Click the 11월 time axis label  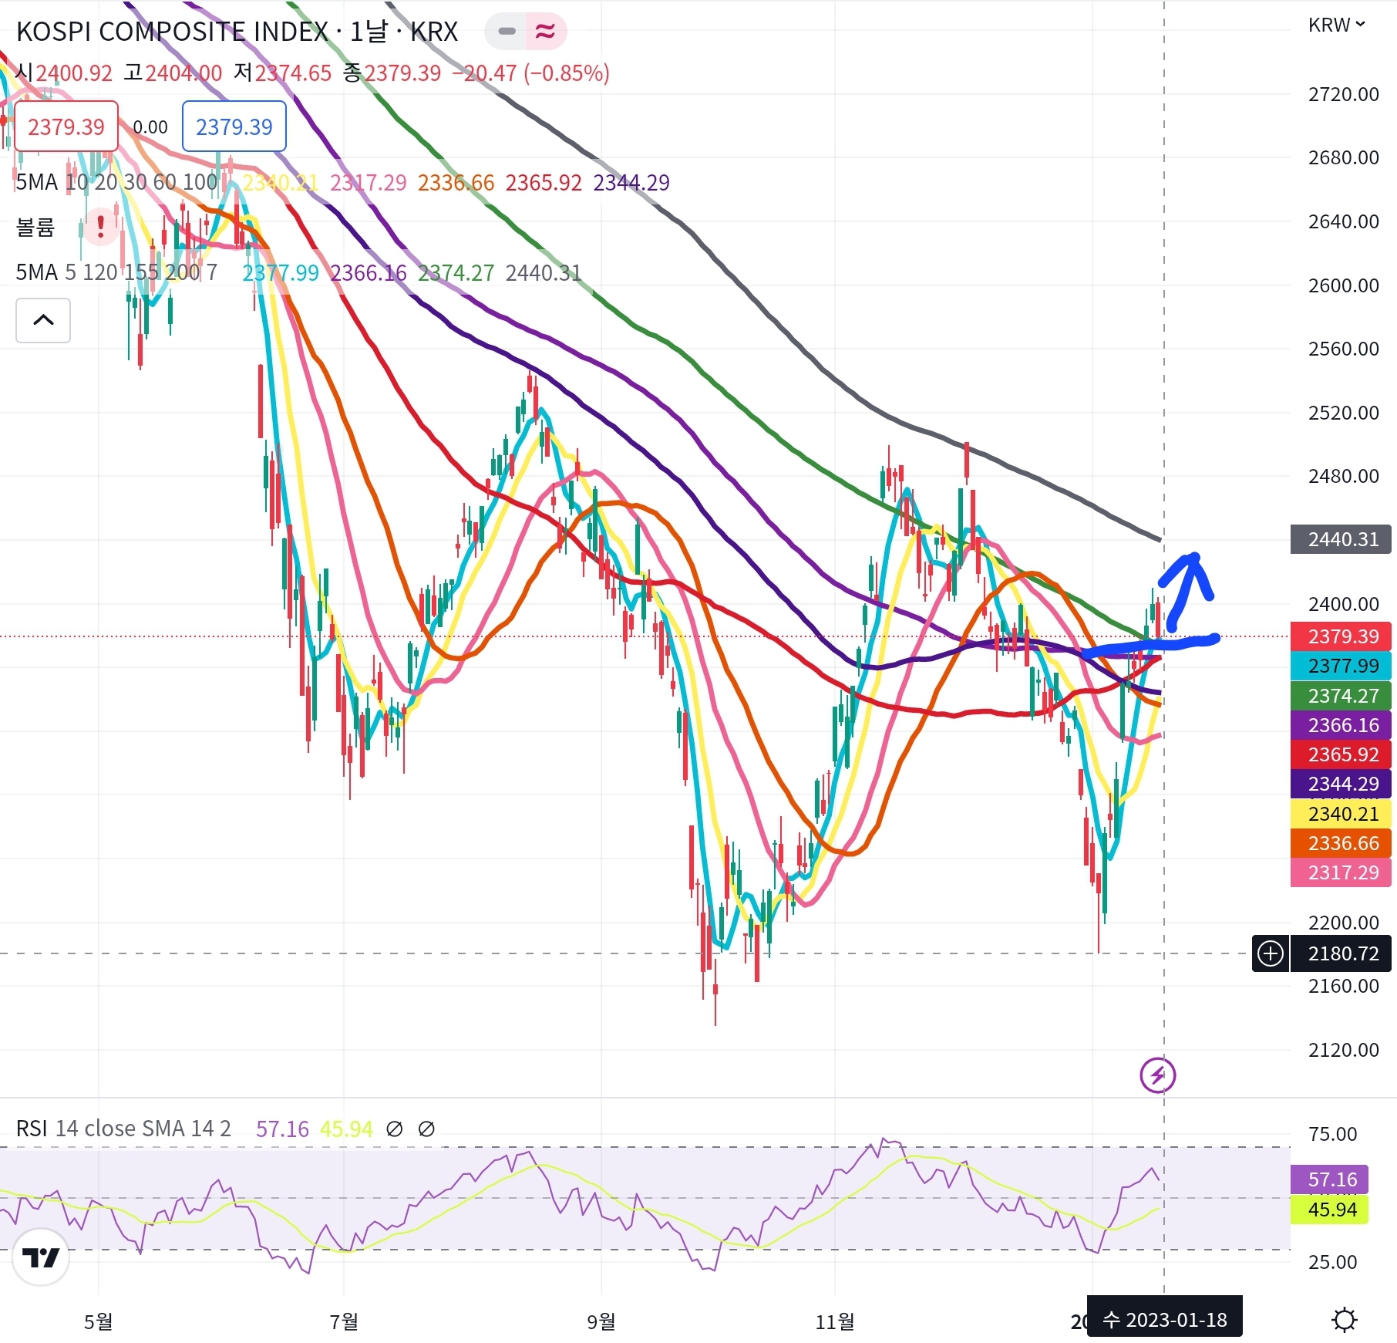coord(835,1321)
